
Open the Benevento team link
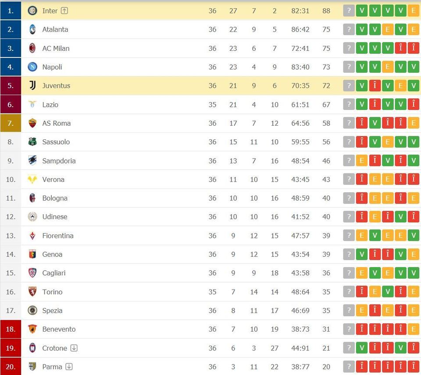(59, 329)
